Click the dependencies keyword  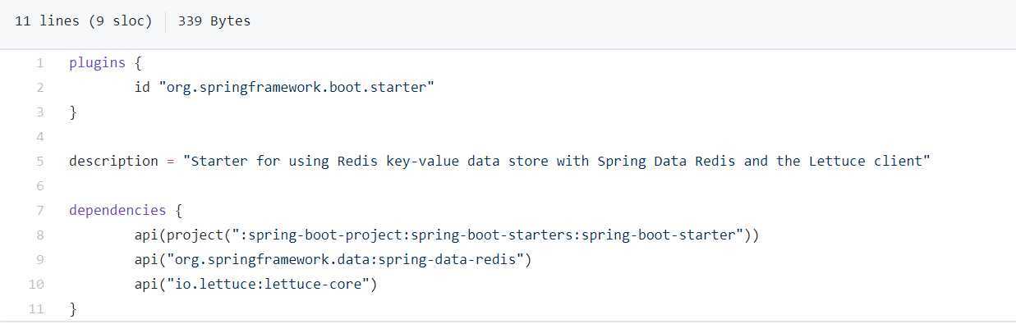117,211
